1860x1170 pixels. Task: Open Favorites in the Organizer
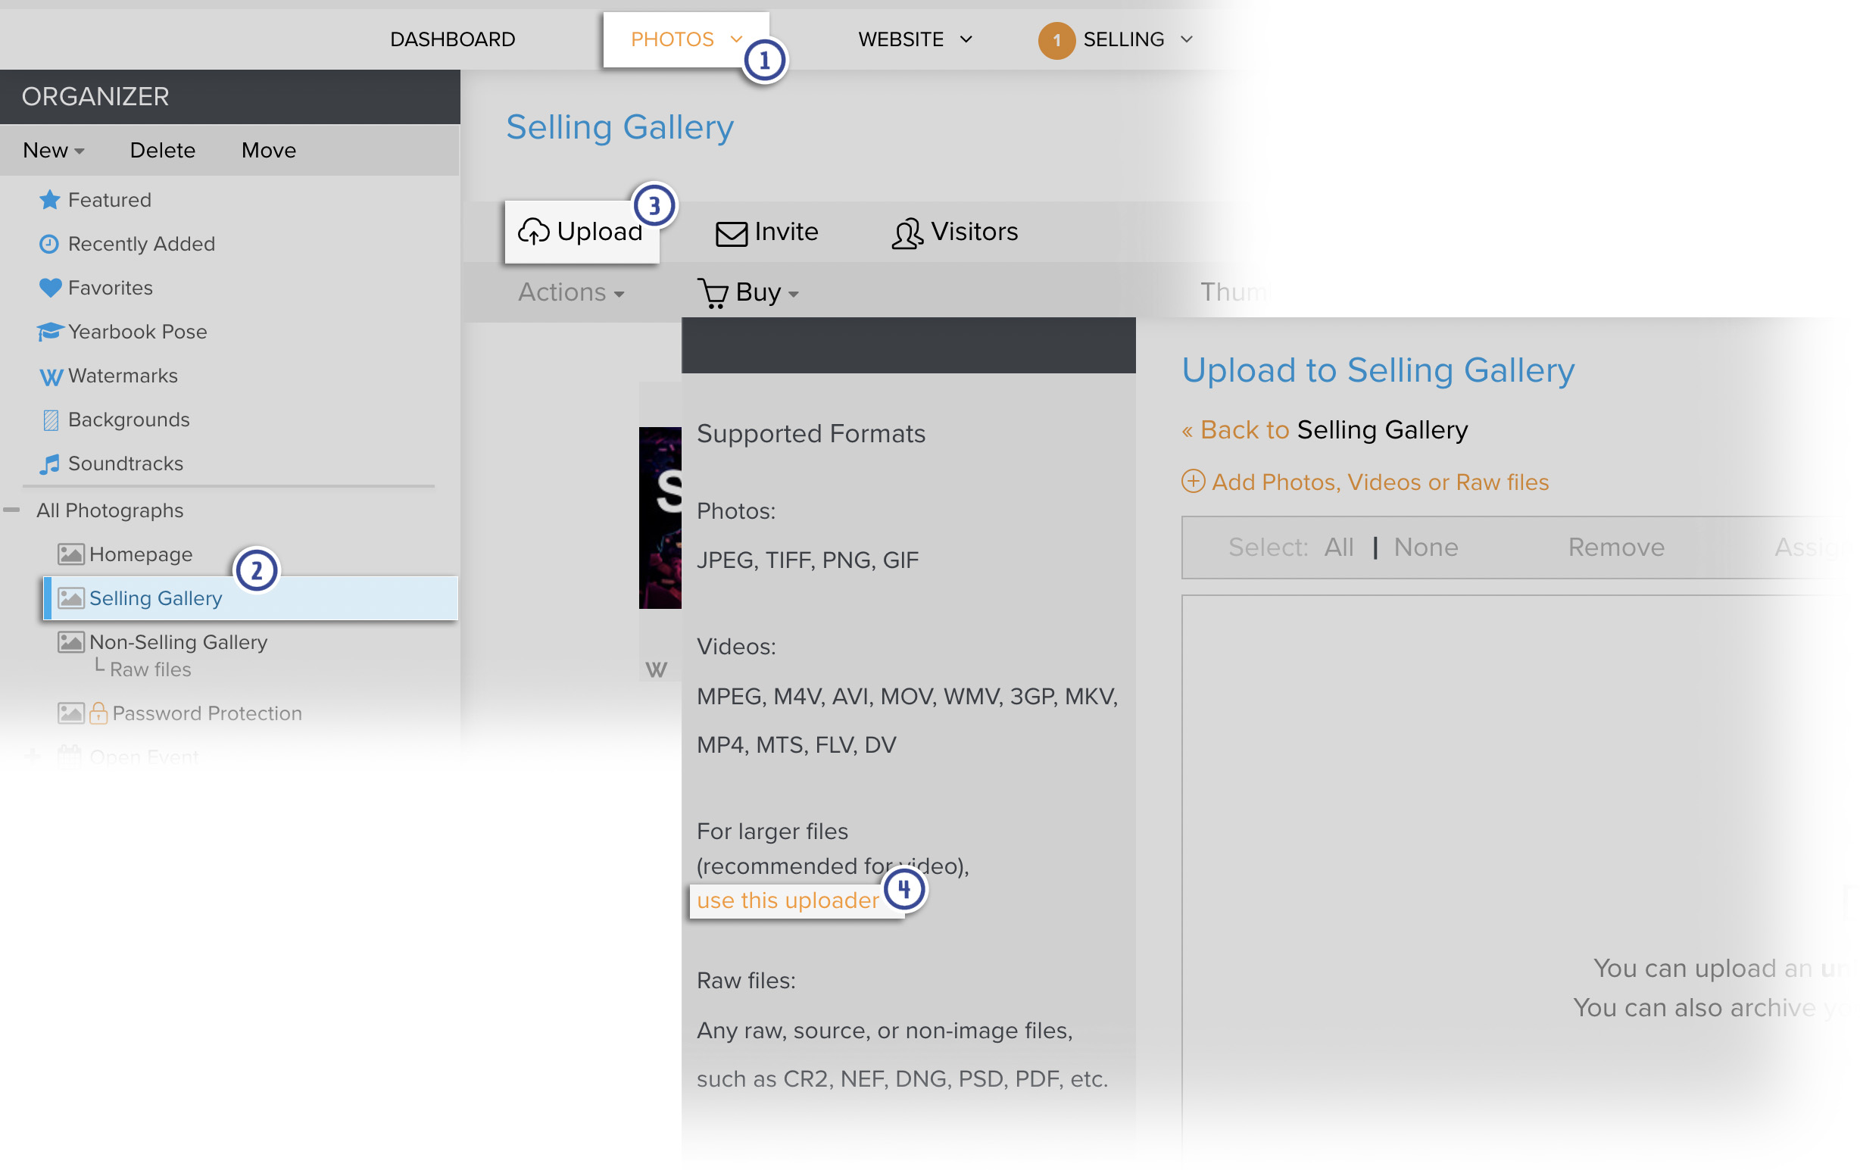[111, 288]
